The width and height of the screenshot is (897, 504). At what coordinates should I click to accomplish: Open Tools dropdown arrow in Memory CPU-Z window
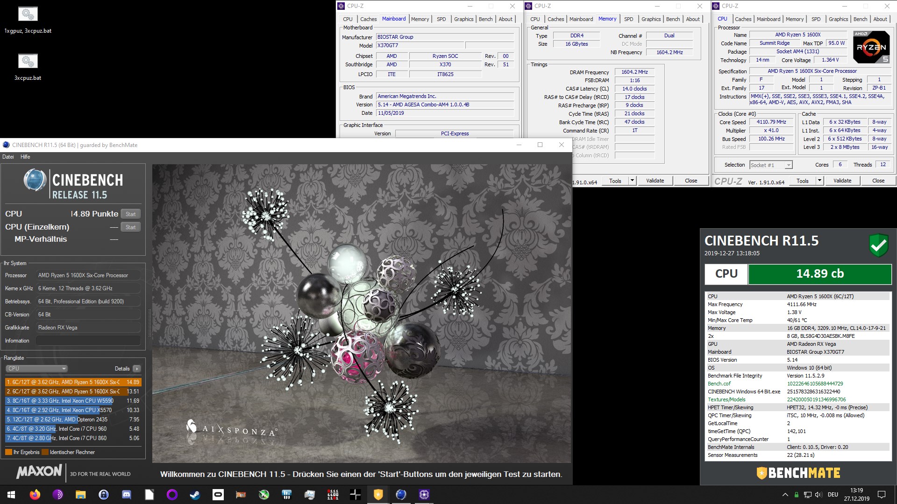click(632, 181)
